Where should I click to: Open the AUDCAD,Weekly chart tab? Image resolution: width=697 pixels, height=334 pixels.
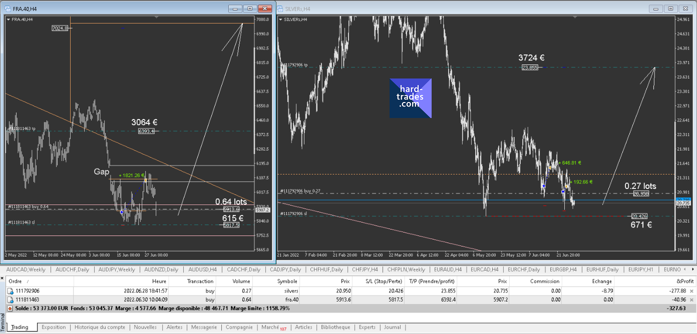(x=26, y=269)
